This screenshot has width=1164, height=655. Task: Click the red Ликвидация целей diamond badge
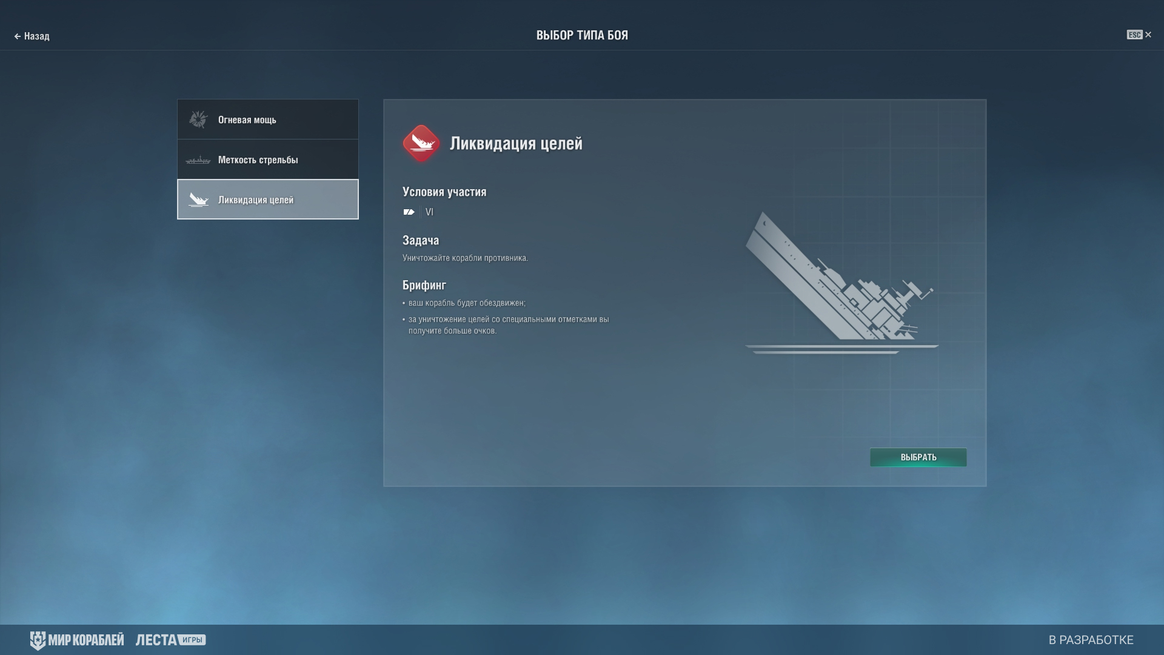pos(421,144)
